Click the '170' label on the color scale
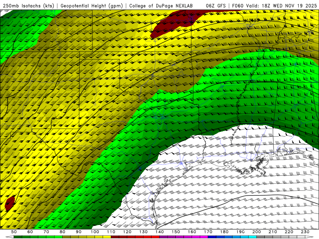Viewport: 319px width, 239px height. [x=208, y=232]
